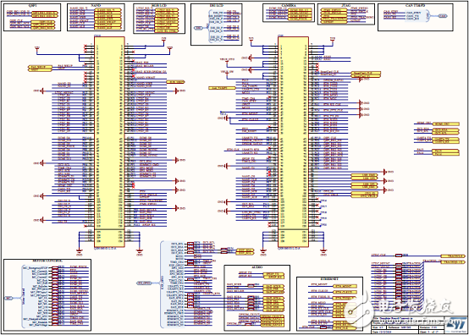This screenshot has height=335, width=469.
Task: Select the AUDIO block title
Action: click(x=257, y=266)
